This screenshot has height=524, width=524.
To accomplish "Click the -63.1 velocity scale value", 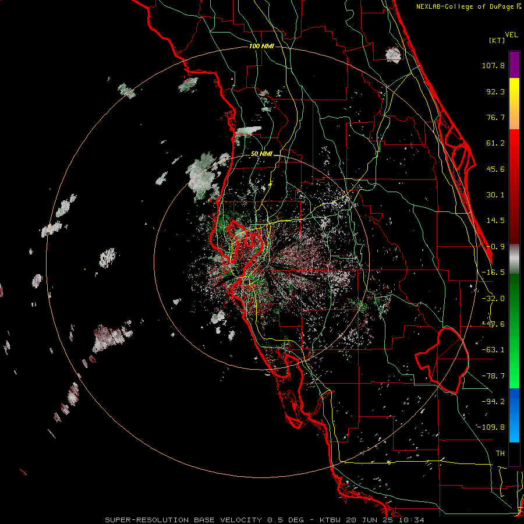I will click(x=493, y=350).
